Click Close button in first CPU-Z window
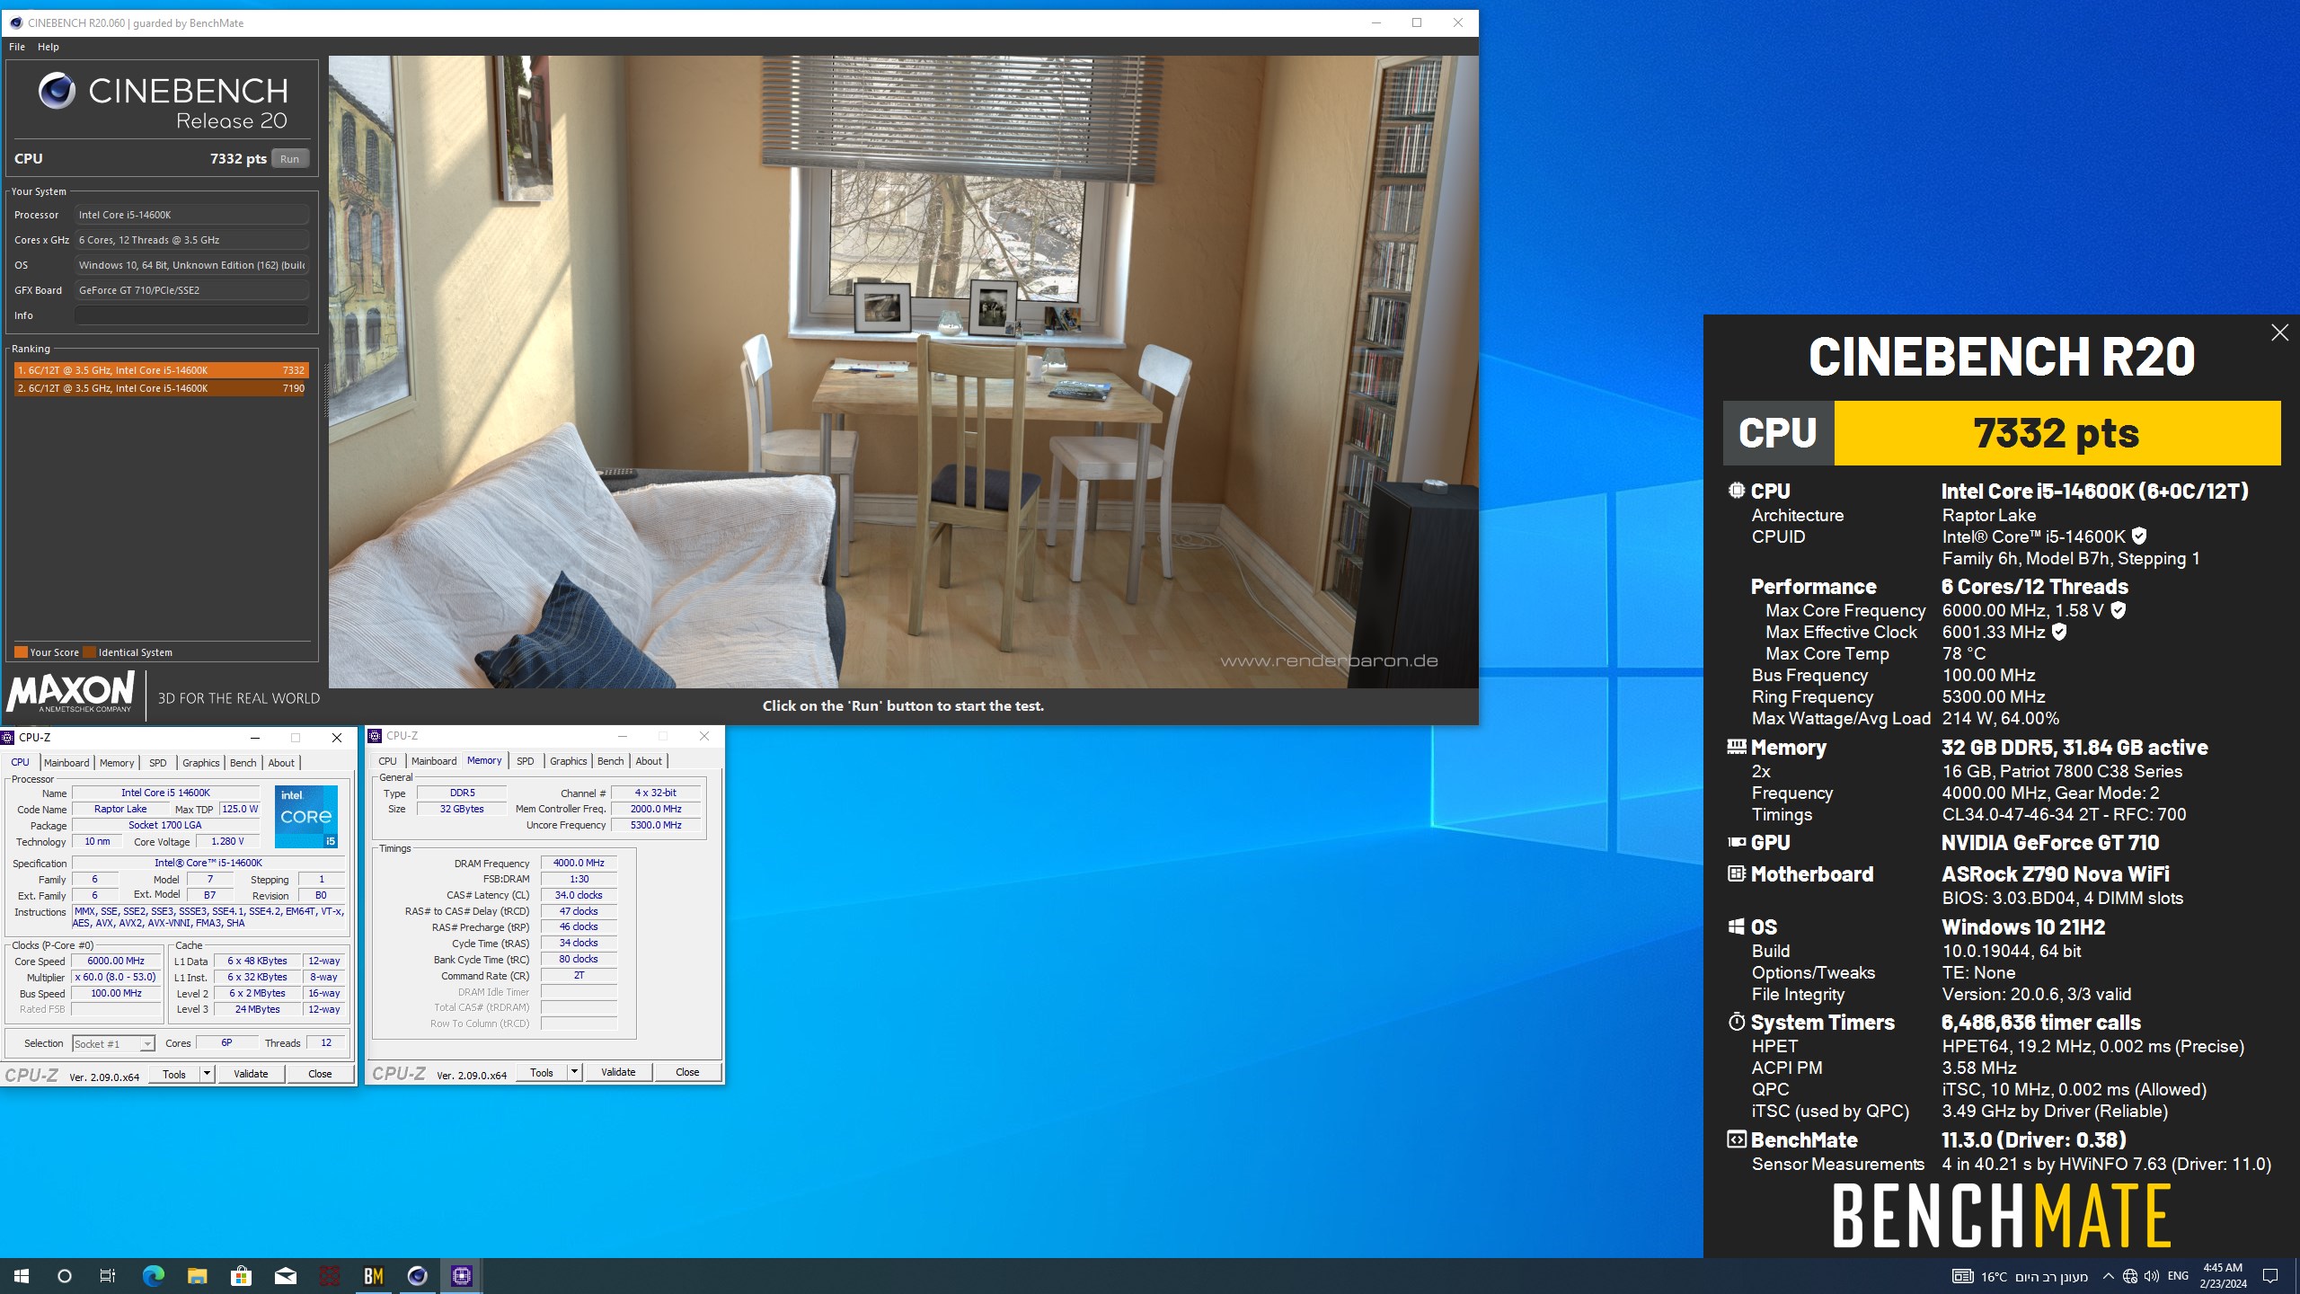Screen dimensions: 2300x1294 pyautogui.click(x=320, y=1074)
